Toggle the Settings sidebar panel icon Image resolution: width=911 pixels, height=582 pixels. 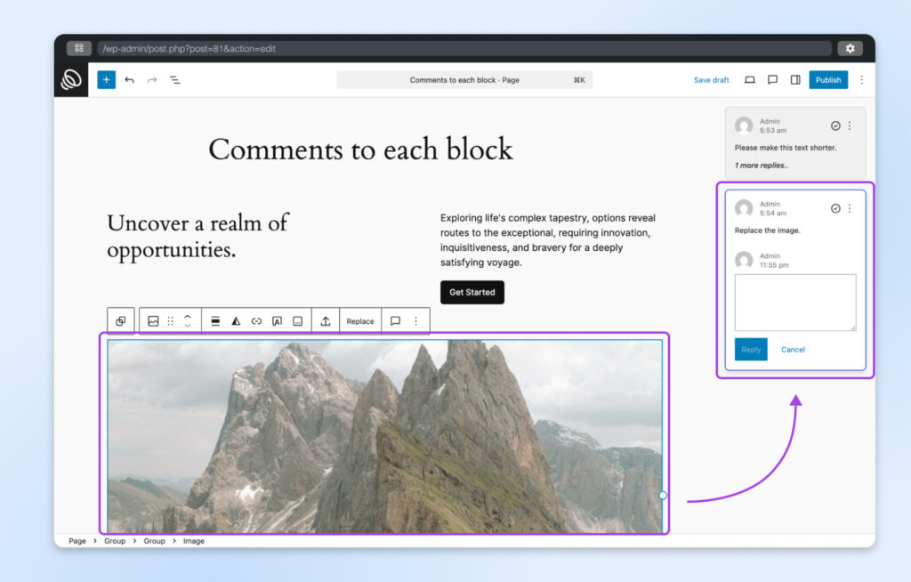pyautogui.click(x=794, y=79)
